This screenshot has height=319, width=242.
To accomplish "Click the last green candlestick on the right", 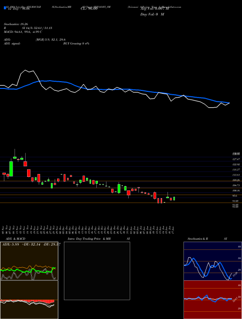I will pos(174,199).
